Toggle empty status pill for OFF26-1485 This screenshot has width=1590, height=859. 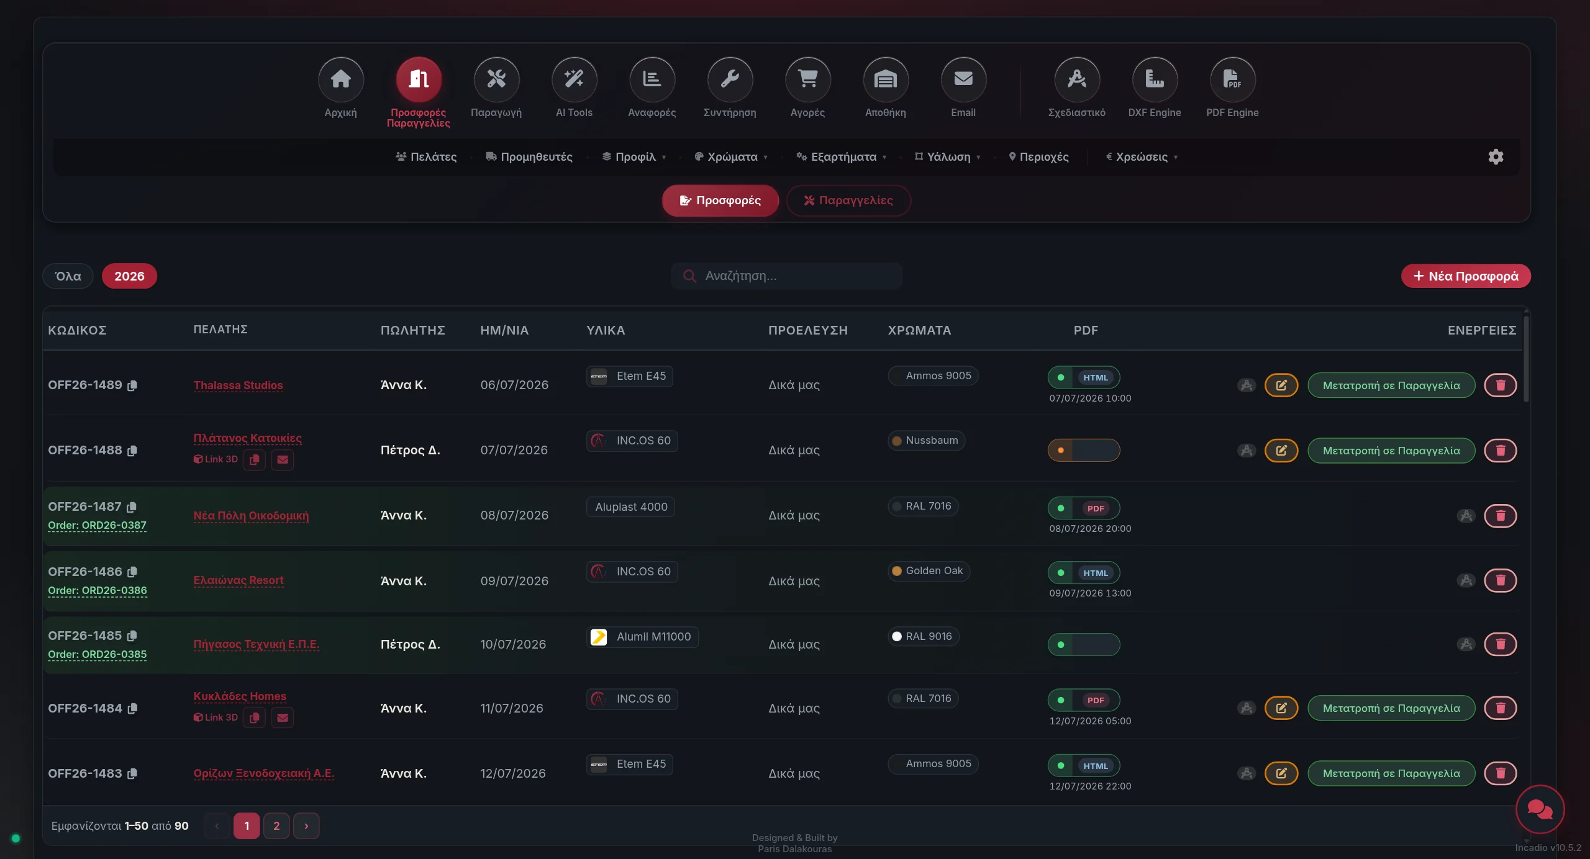click(x=1084, y=644)
